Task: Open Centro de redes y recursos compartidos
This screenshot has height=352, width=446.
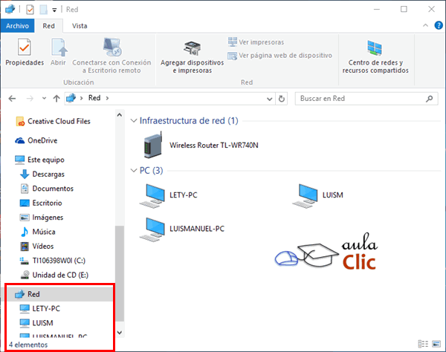Action: pyautogui.click(x=375, y=57)
